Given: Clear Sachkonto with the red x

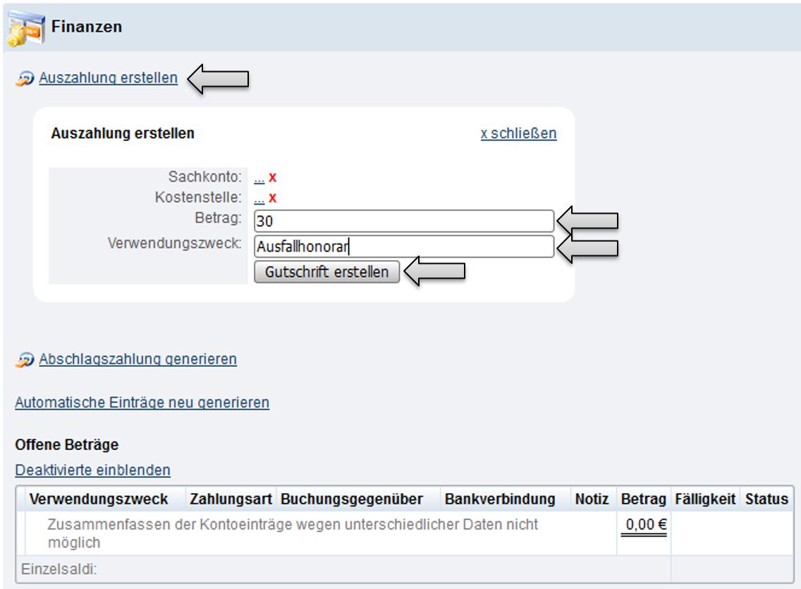Looking at the screenshot, I should click(272, 178).
